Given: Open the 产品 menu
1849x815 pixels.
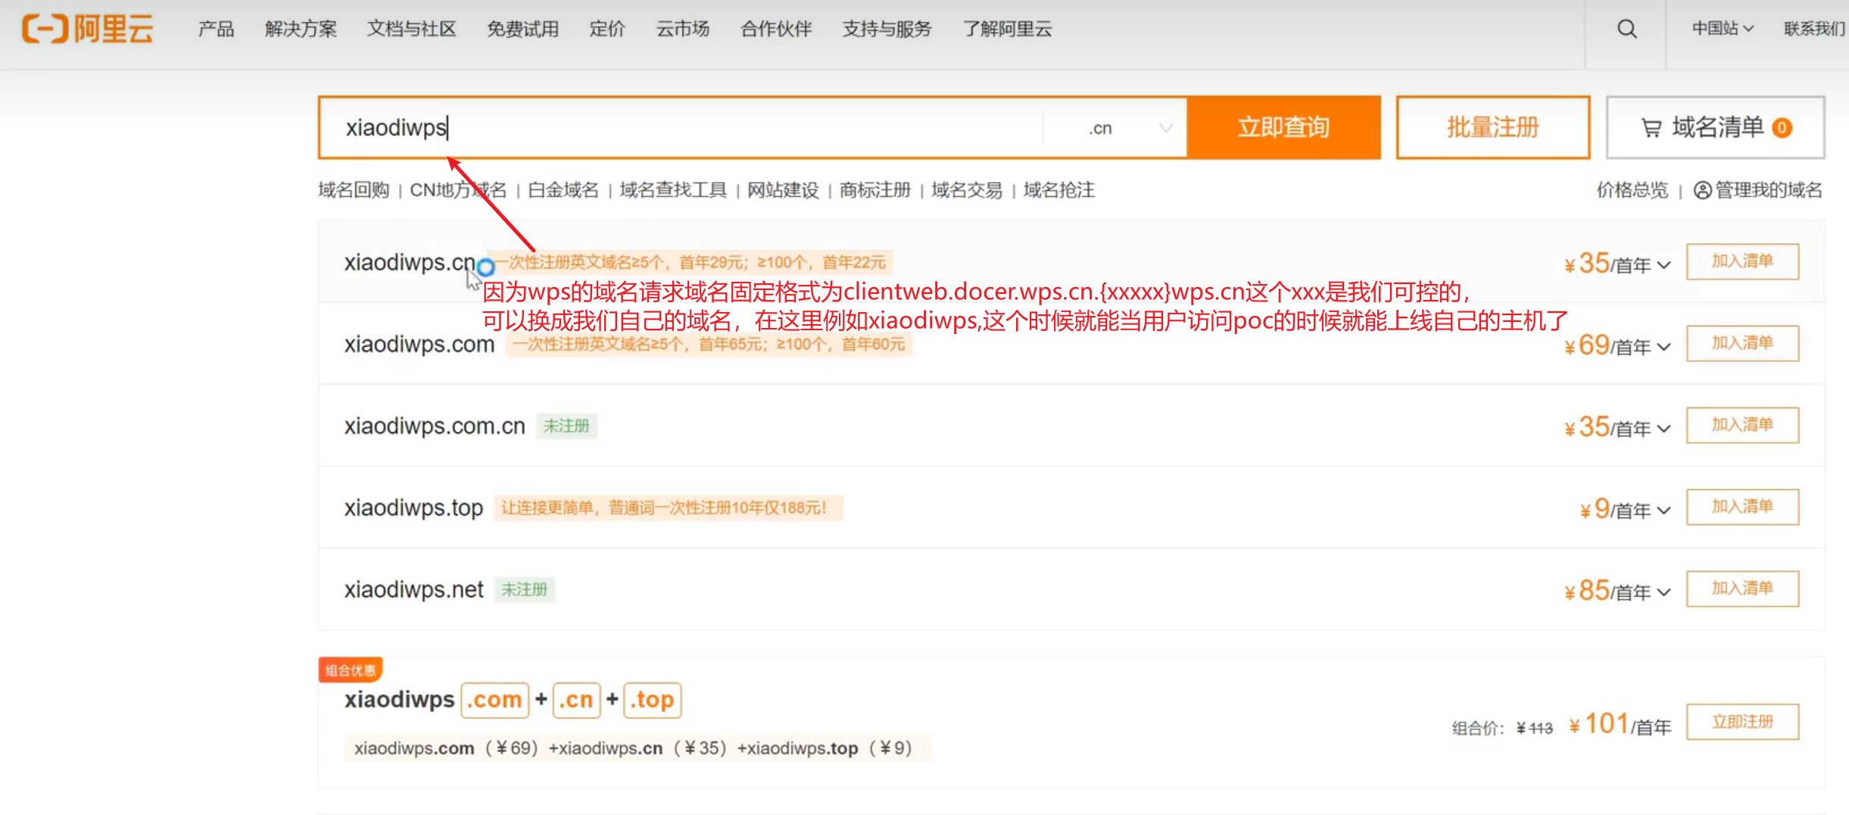Looking at the screenshot, I should [216, 29].
